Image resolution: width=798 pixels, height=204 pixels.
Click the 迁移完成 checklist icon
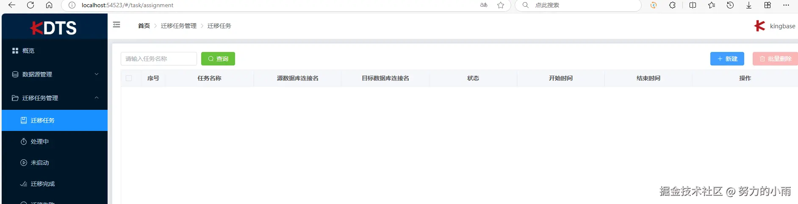24,184
